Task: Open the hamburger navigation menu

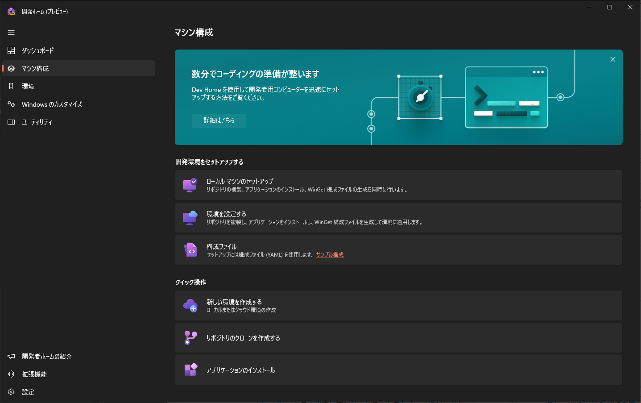Action: tap(11, 33)
